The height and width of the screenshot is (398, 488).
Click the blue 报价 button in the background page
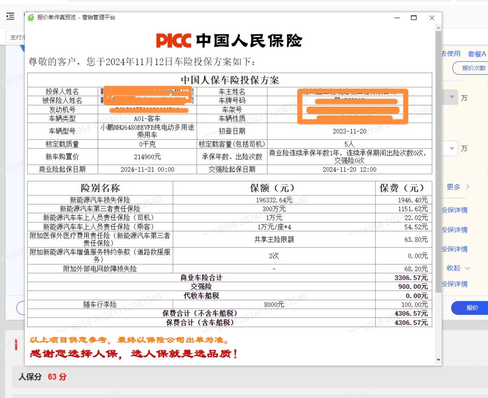(471, 308)
